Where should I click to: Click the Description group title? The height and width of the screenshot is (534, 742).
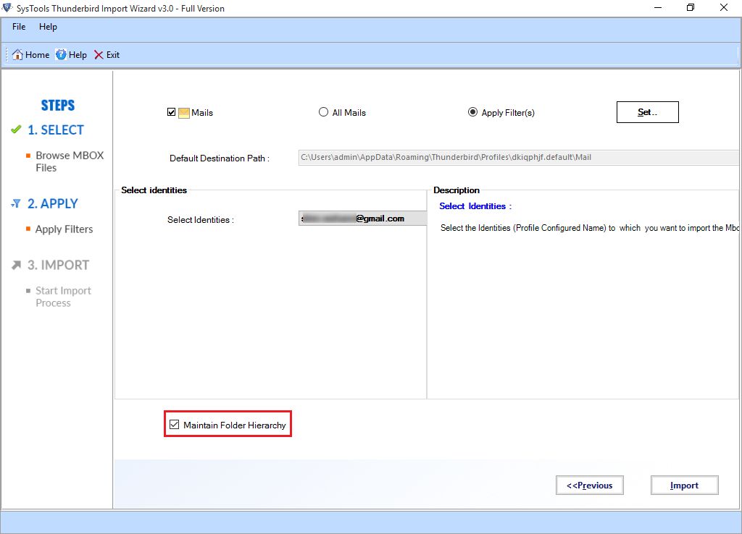click(x=457, y=190)
